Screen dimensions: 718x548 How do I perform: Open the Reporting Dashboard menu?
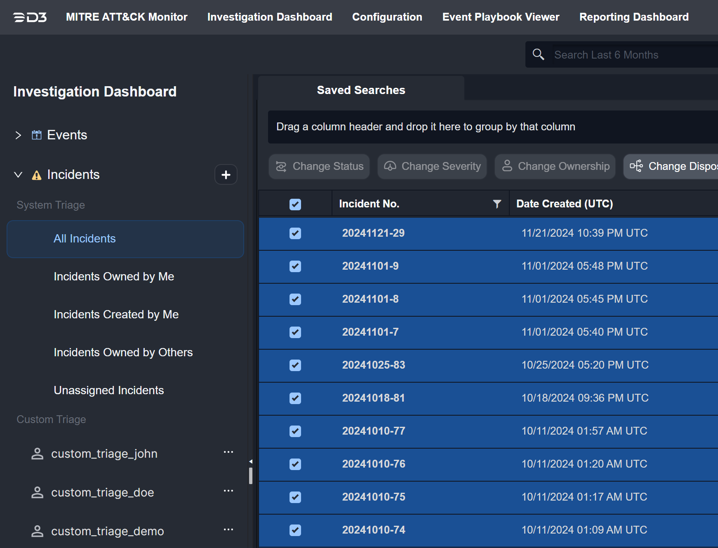click(x=634, y=17)
